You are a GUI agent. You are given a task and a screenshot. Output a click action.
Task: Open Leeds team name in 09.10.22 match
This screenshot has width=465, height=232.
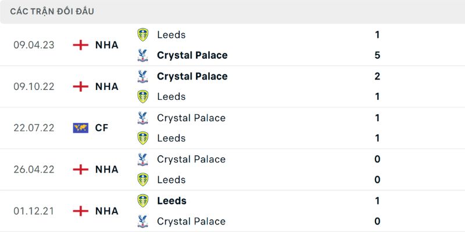click(171, 97)
